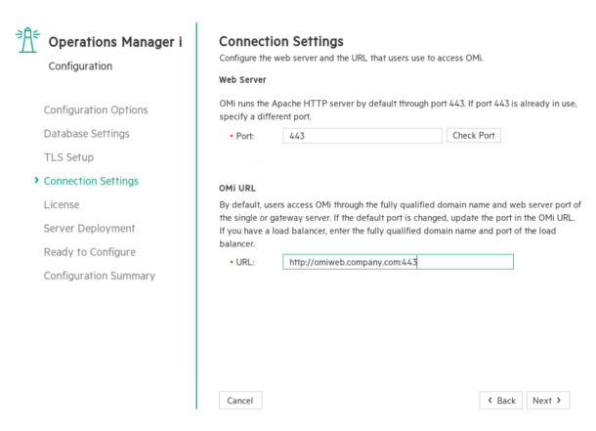Go Back to the previous step
The height and width of the screenshot is (431, 596).
[x=501, y=401]
